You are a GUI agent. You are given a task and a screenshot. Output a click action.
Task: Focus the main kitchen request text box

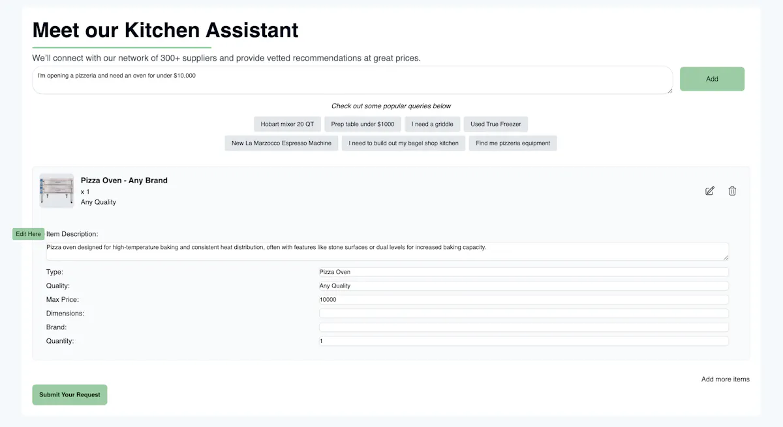[x=352, y=80]
